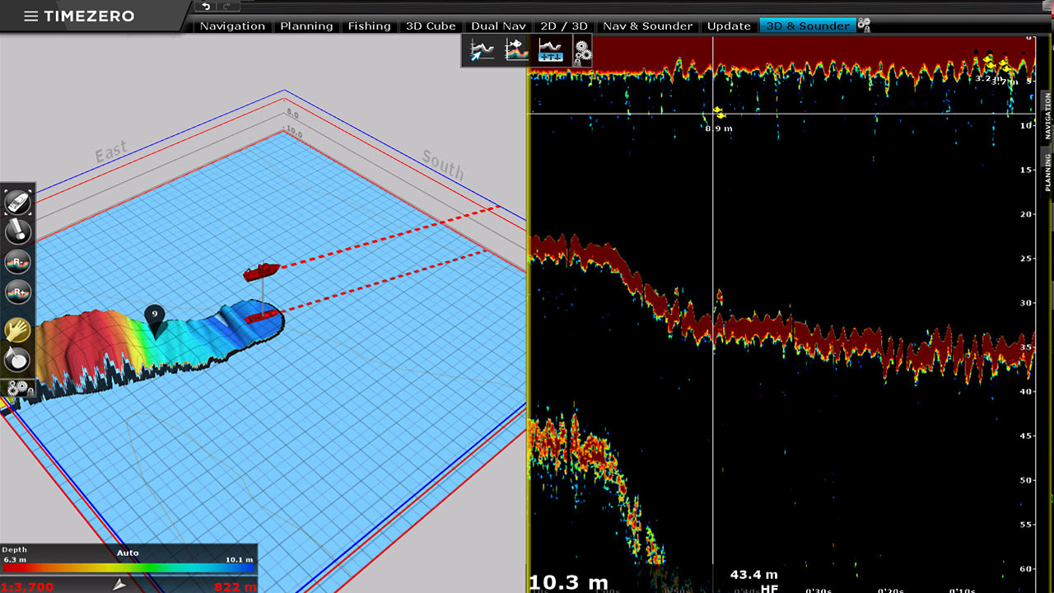Screen dimensions: 1054x593
Task: Open the TIMEZERO hamburger menu
Action: pos(30,16)
